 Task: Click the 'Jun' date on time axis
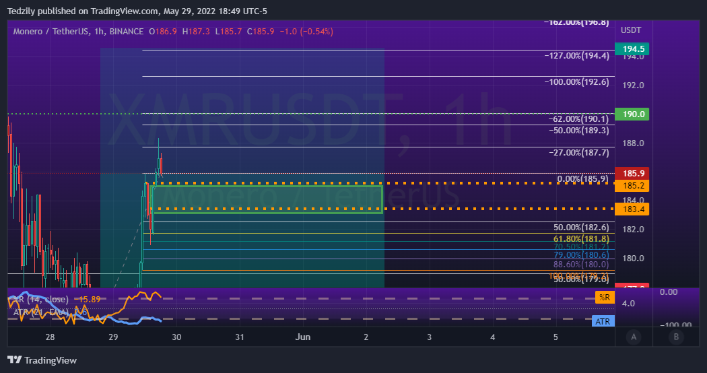(x=302, y=337)
